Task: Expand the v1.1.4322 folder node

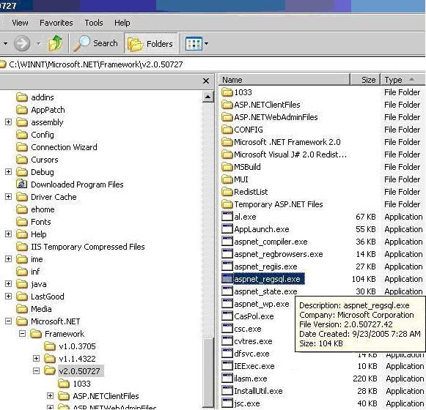Action: pyautogui.click(x=36, y=359)
